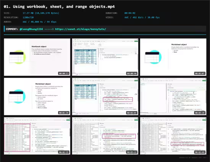Open the thumbnail stamped 00:02:55
The width and height of the screenshot is (210, 162).
tap(37, 136)
